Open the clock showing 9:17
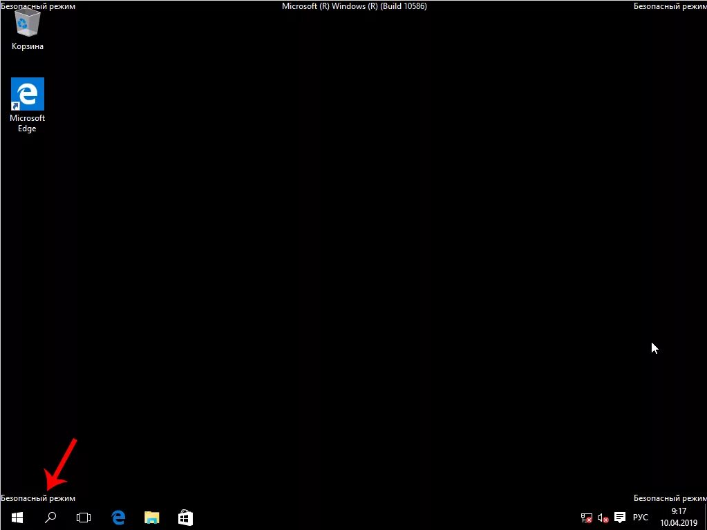 tap(679, 511)
